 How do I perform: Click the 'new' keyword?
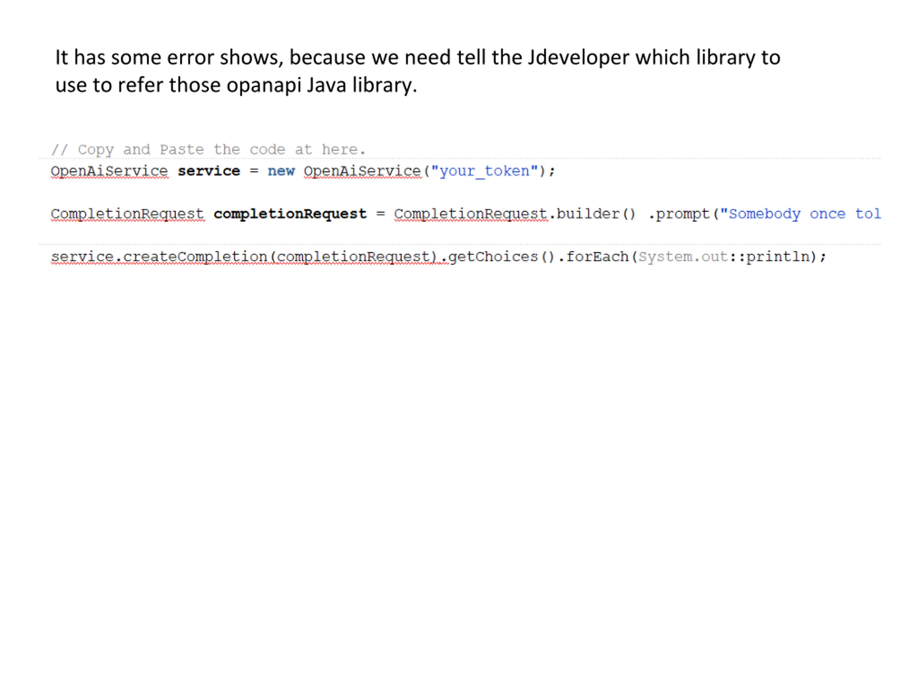click(281, 171)
